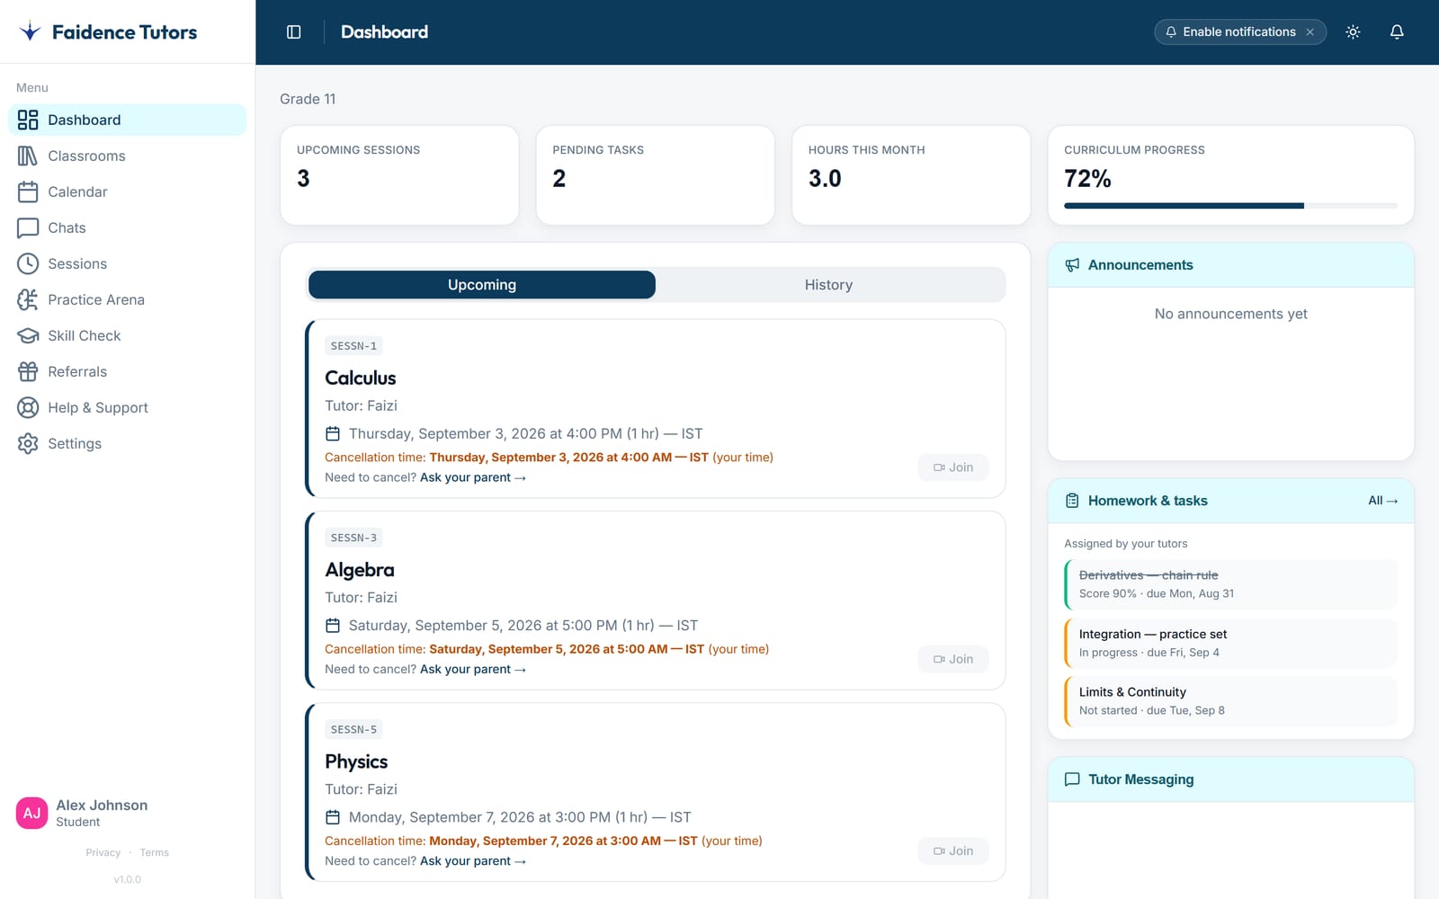Switch to the History tab
The height and width of the screenshot is (899, 1439).
point(828,285)
